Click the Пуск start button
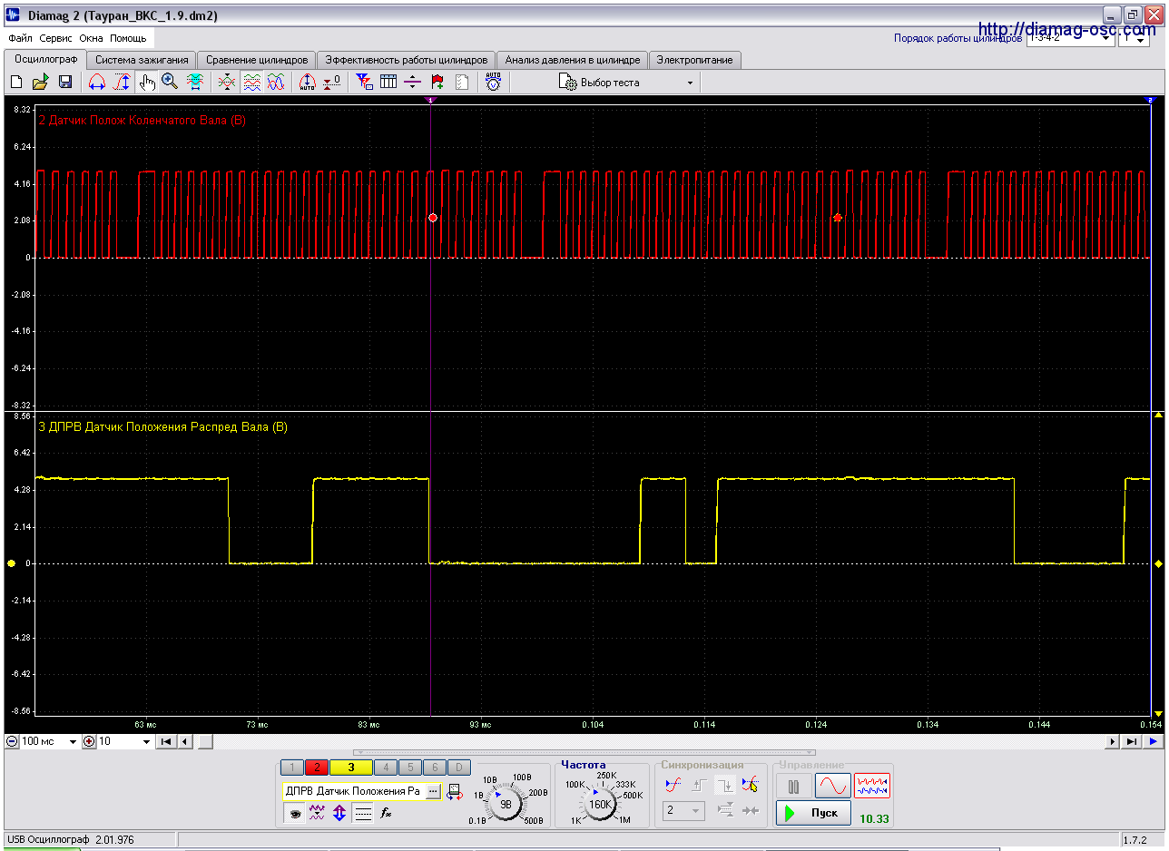Screen dimensions: 1169x851 coord(813,813)
